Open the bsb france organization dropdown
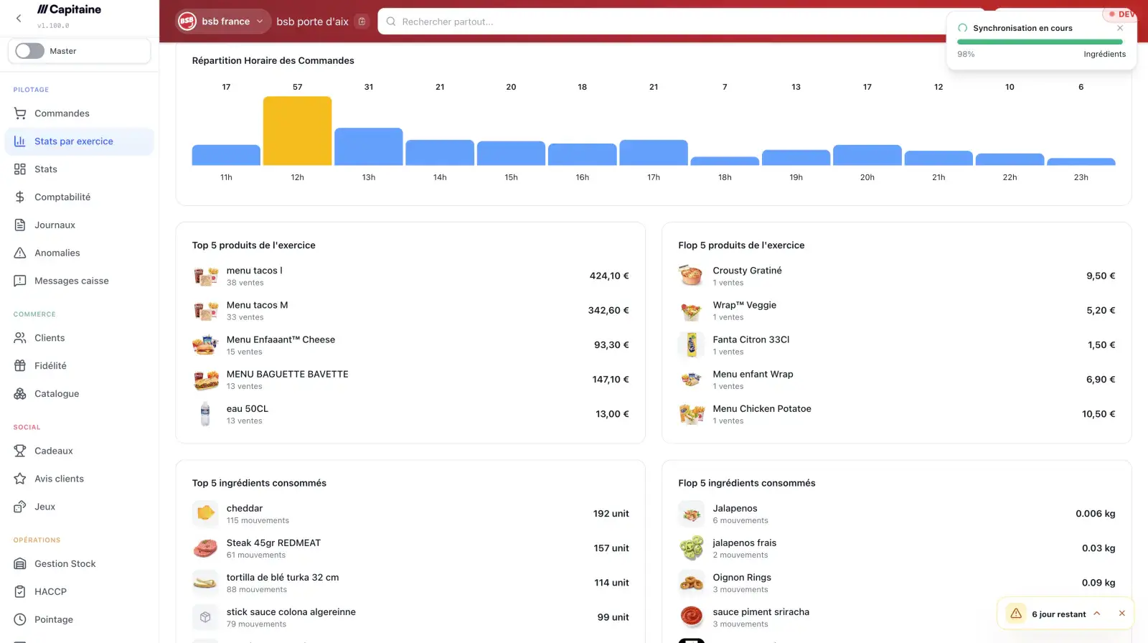The image size is (1148, 643). tap(223, 22)
